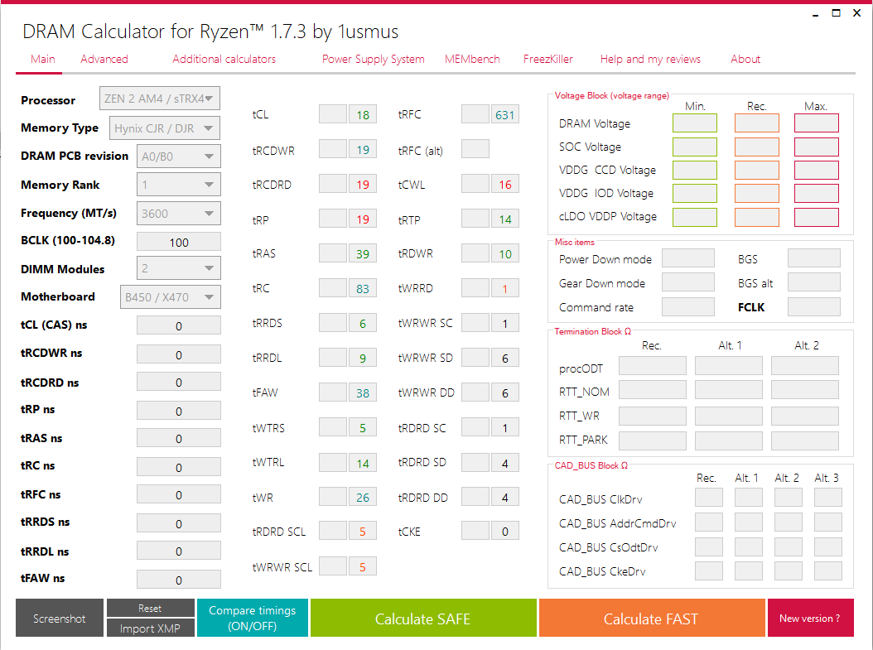Viewport: 873px width, 650px height.
Task: Click the tWR value 26
Action: (x=363, y=497)
